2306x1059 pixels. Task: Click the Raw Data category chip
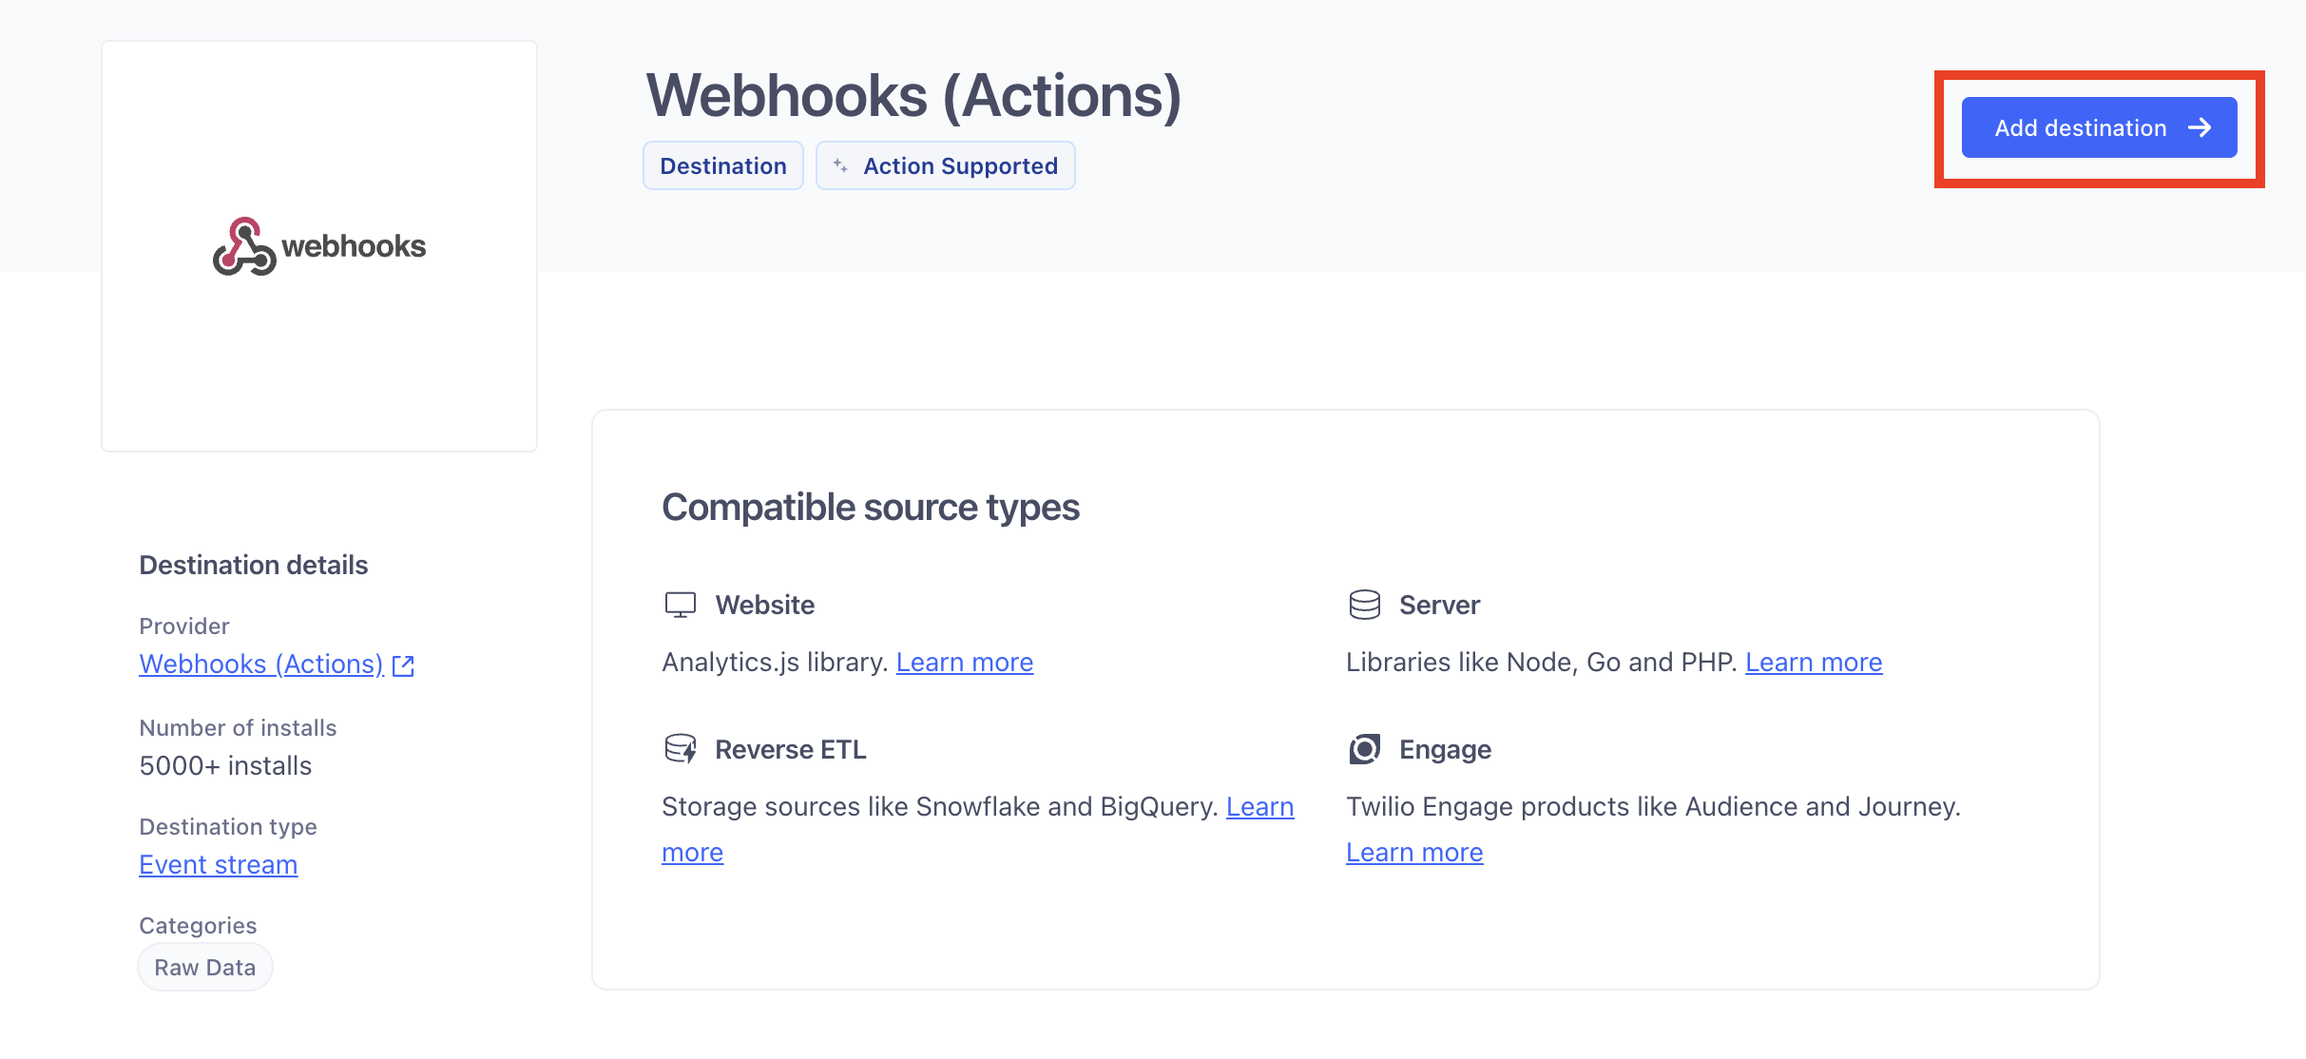[x=205, y=968]
